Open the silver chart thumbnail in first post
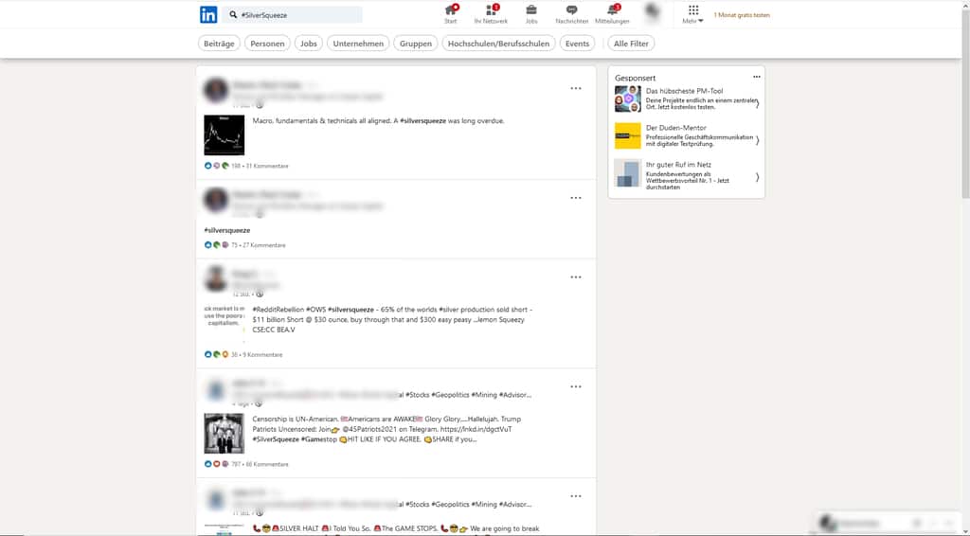The width and height of the screenshot is (970, 536). (x=224, y=135)
